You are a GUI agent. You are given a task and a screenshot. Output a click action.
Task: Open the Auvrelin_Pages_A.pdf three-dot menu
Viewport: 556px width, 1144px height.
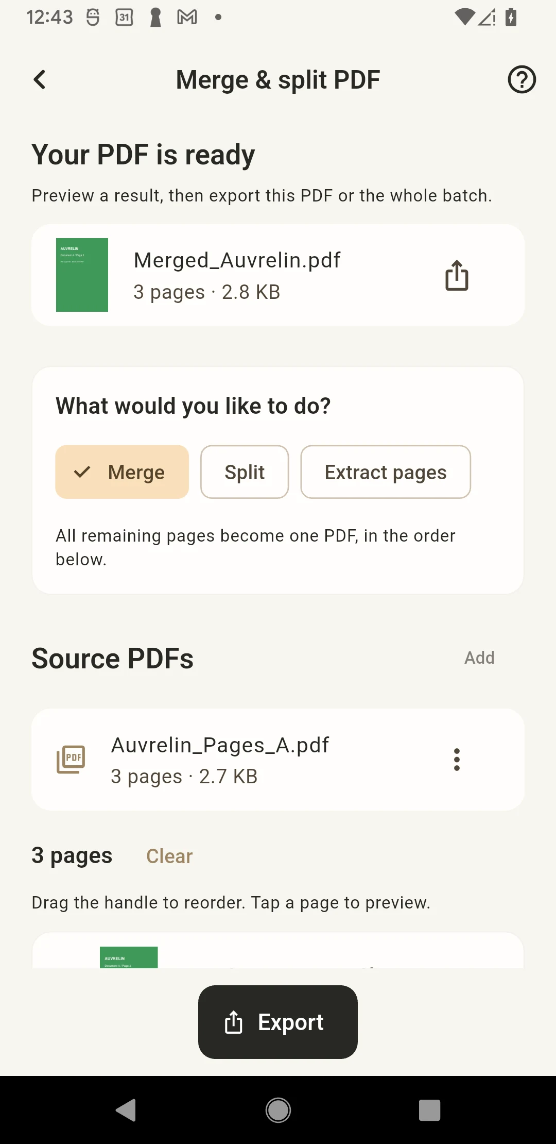(457, 760)
